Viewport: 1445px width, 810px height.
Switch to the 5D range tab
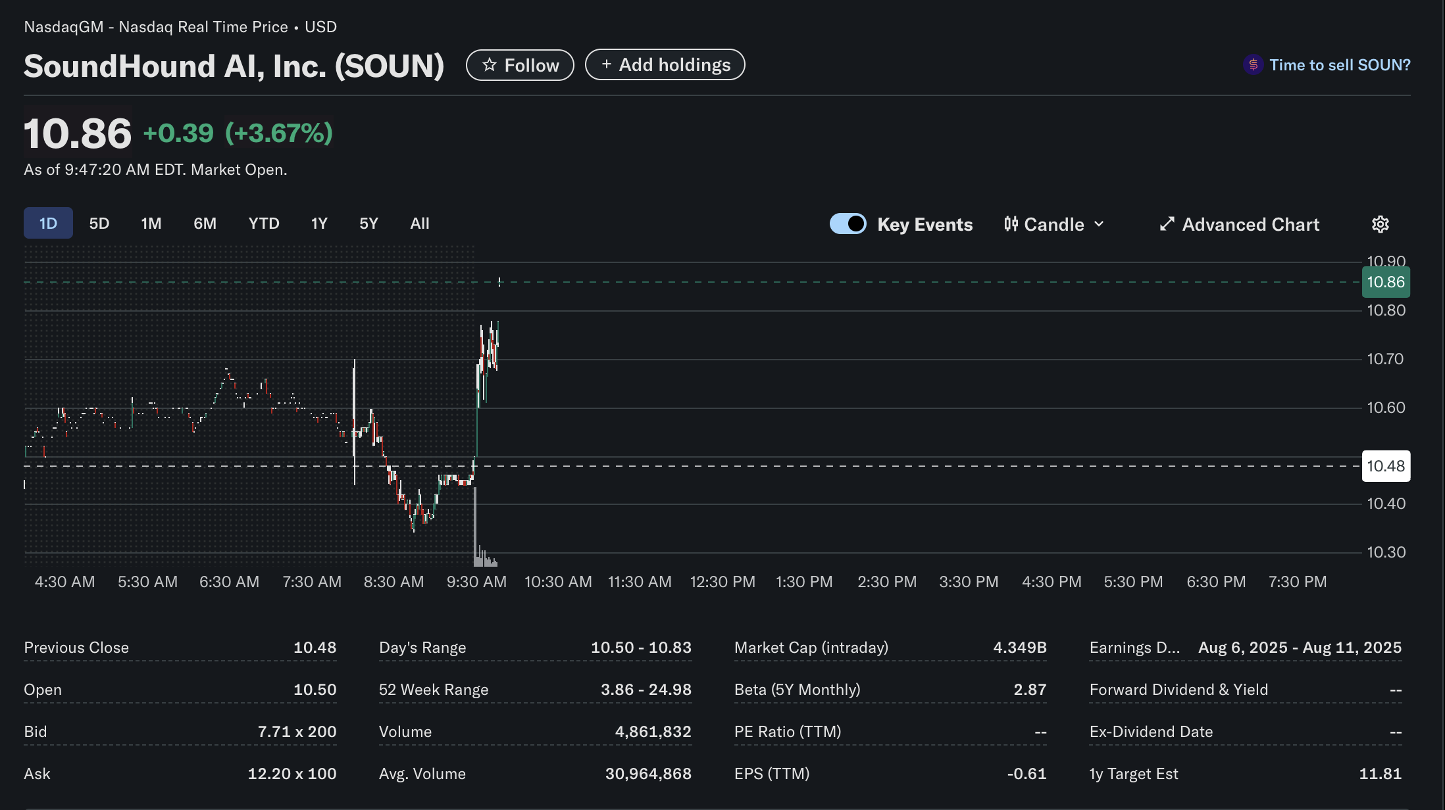[x=99, y=224]
